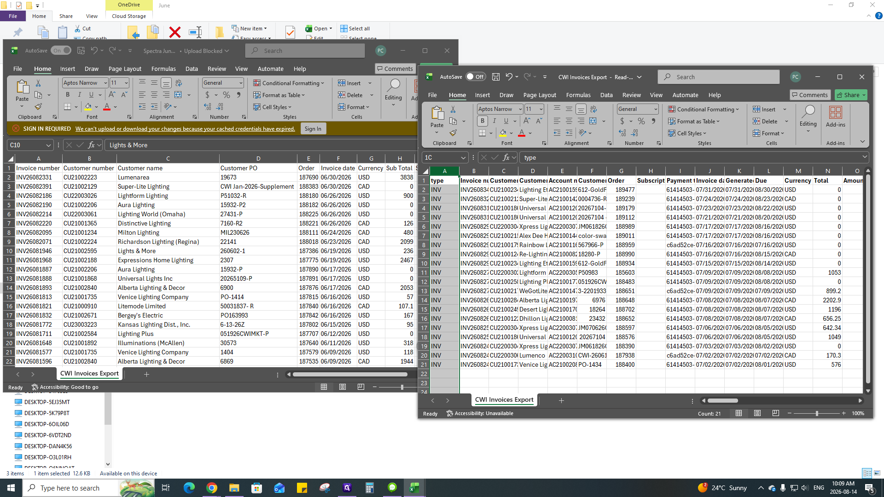884x497 pixels.
Task: Expand Cell Styles in CWI Invoices Export ribbon
Action: click(x=687, y=133)
